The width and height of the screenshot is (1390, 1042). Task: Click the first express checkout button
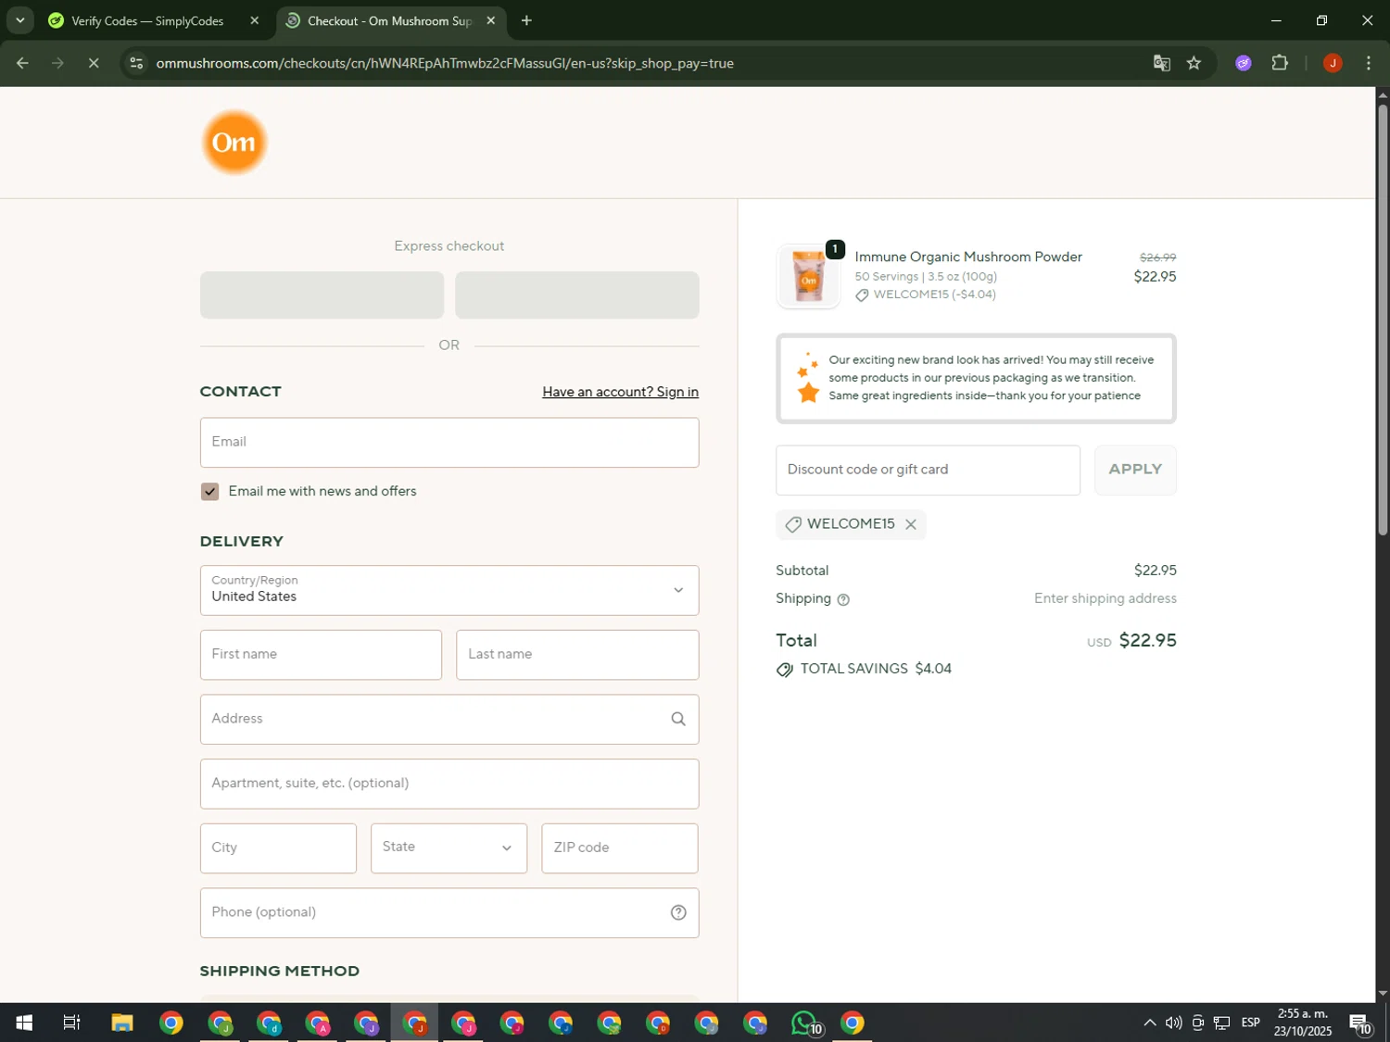click(x=322, y=295)
